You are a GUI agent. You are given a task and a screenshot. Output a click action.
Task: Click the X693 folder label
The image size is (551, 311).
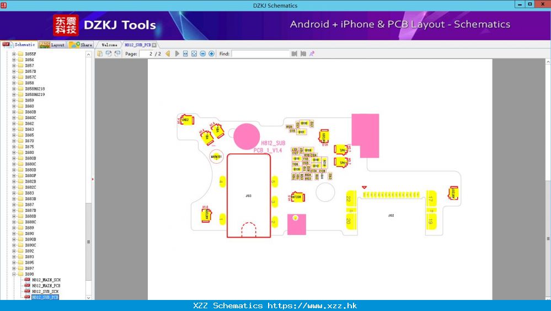pyautogui.click(x=30, y=256)
